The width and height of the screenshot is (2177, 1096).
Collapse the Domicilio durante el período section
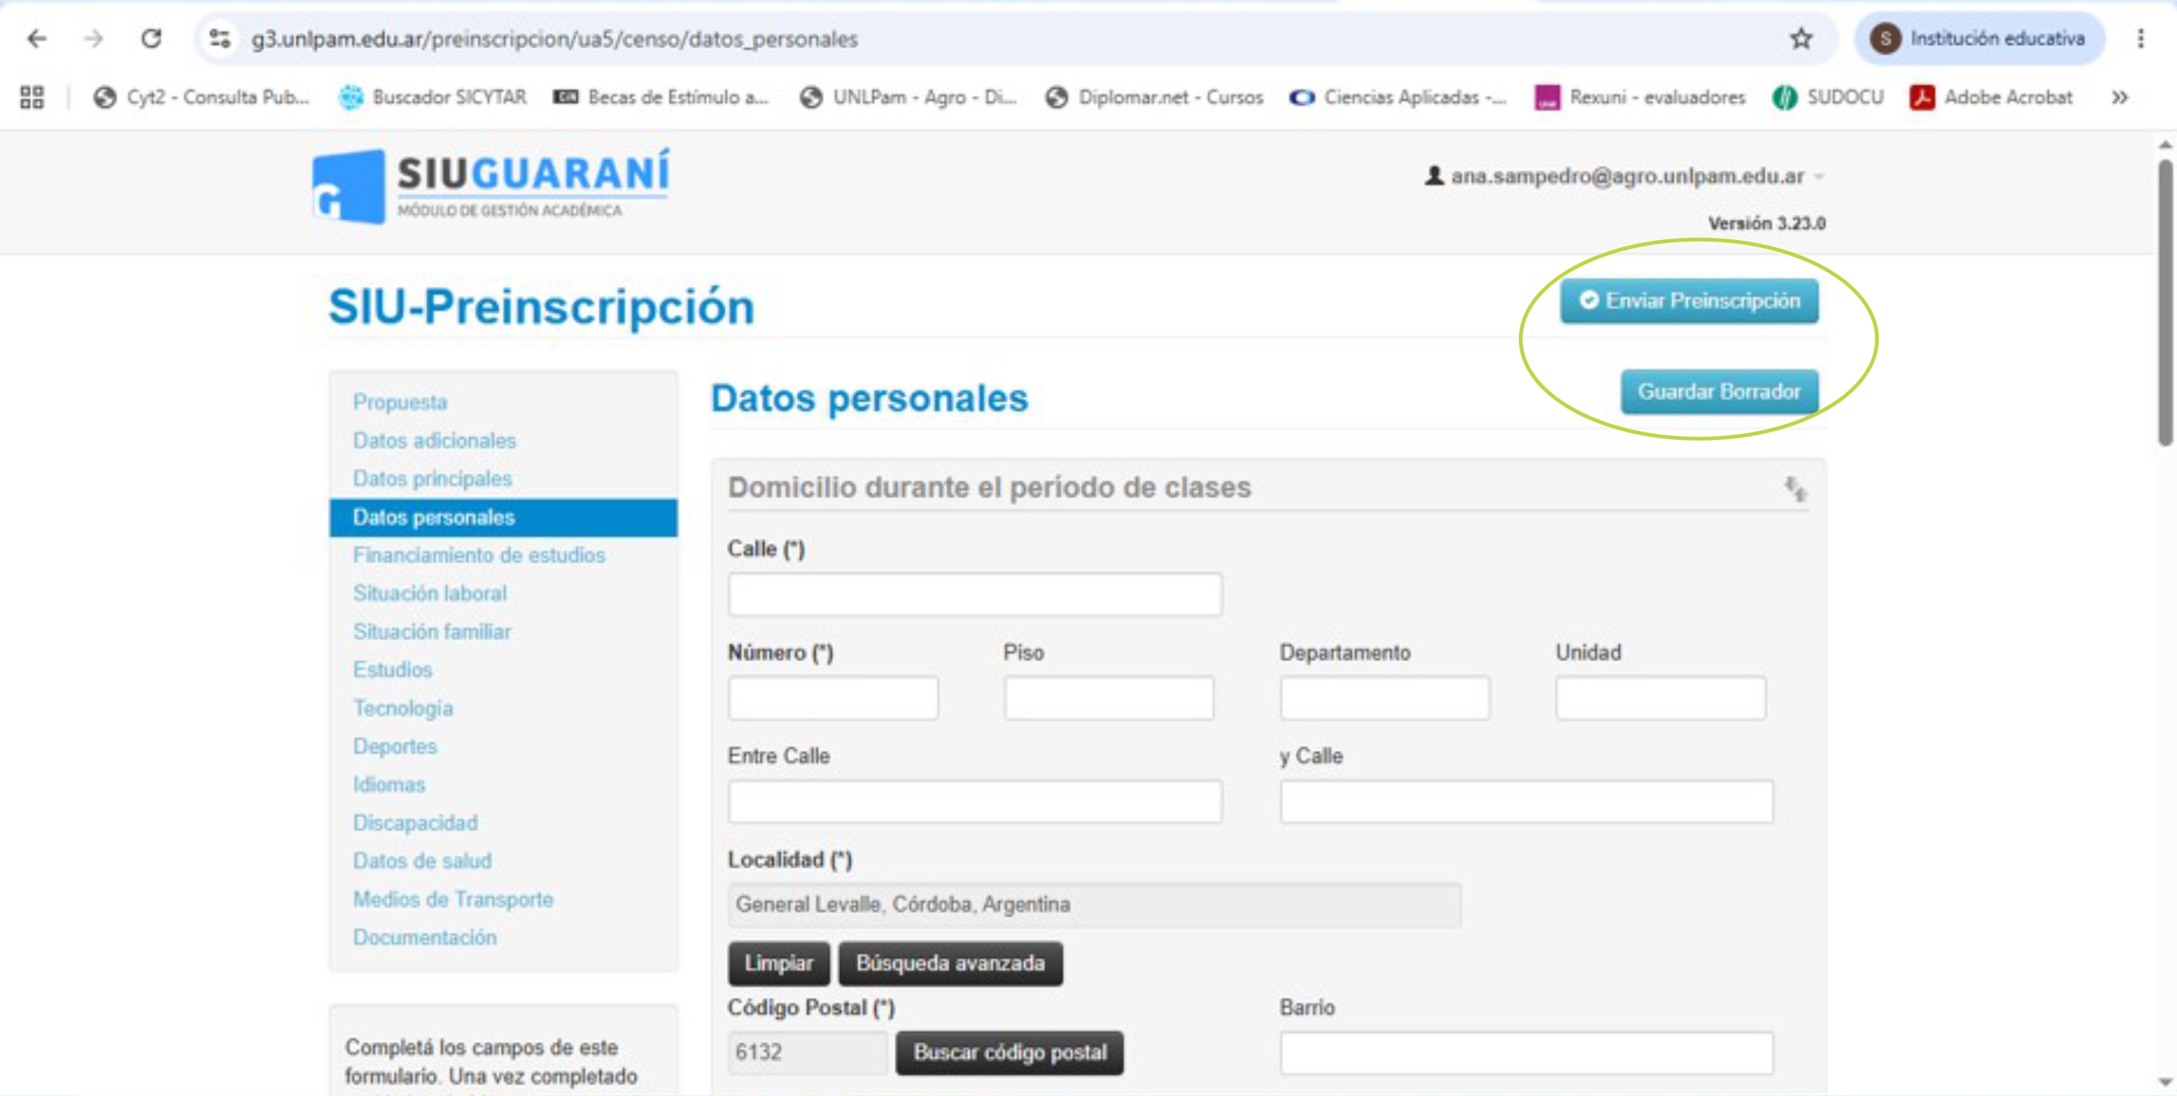coord(1794,489)
